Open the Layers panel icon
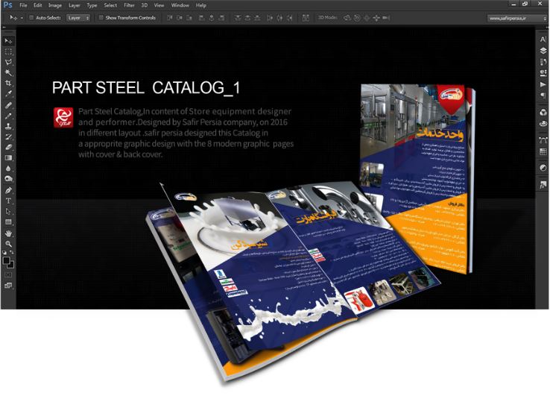 click(543, 50)
